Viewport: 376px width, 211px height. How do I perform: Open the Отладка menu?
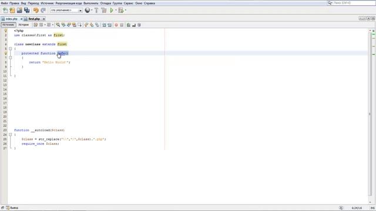click(106, 4)
